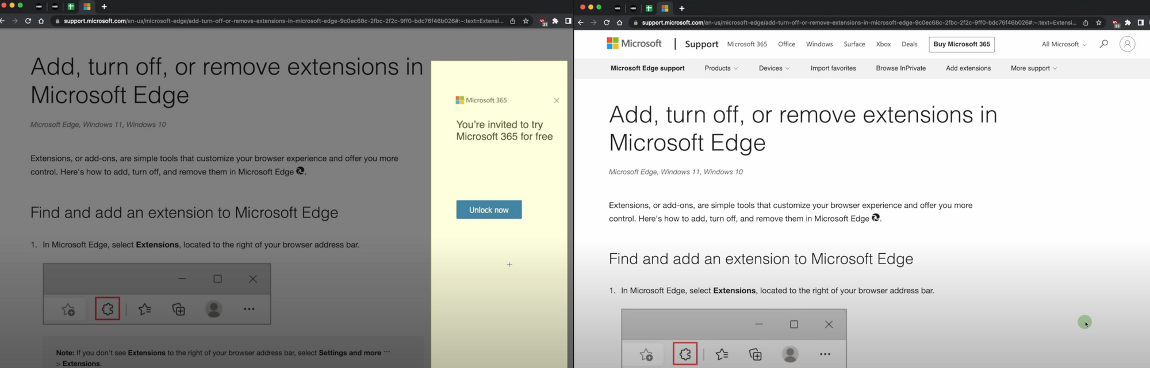Bookmark page with star in left window
Image resolution: width=1150 pixels, height=368 pixels.
(x=526, y=21)
